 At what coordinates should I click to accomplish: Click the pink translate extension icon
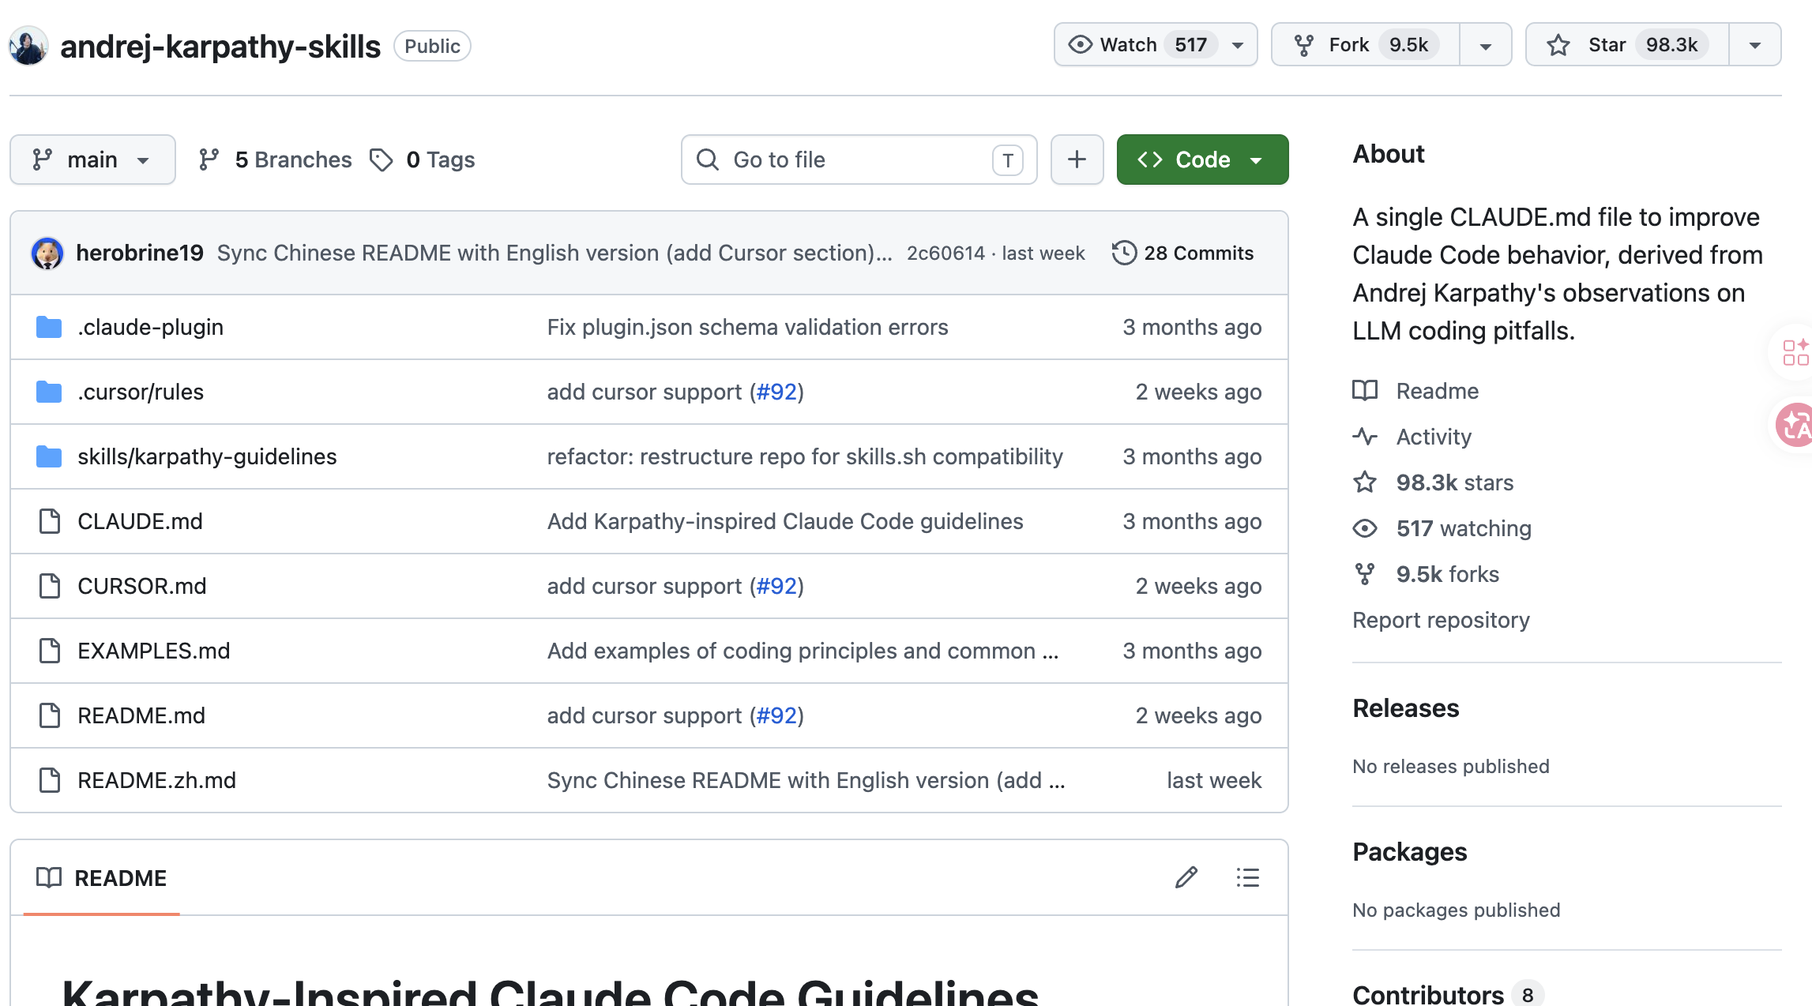(1795, 425)
